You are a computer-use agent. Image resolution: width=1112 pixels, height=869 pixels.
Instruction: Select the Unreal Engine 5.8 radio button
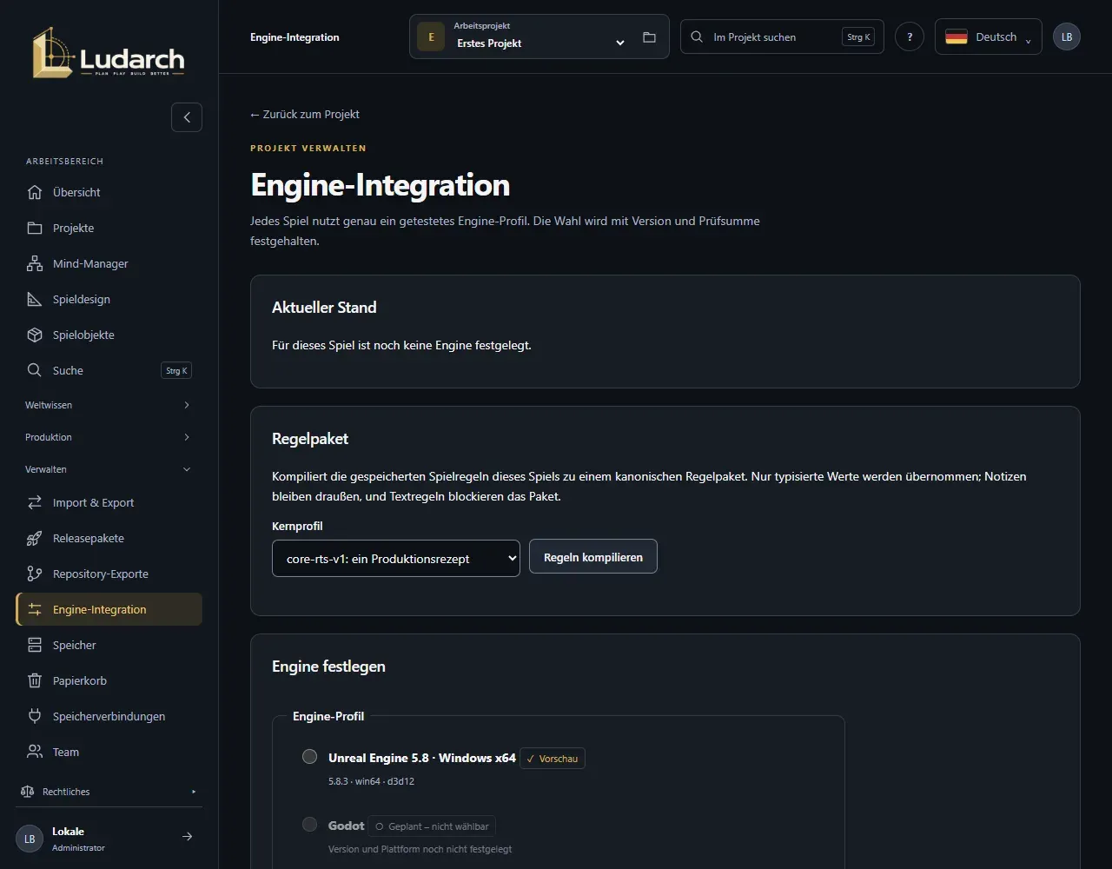coord(309,757)
